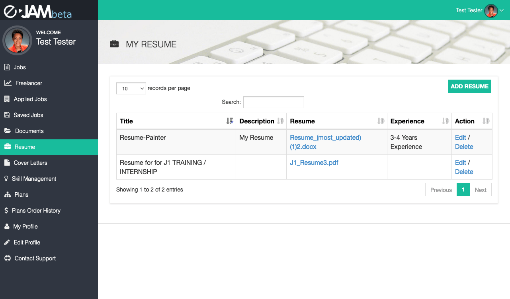This screenshot has height=299, width=510.
Task: Click the Freelancer chart icon in sidebar
Action: pyautogui.click(x=8, y=83)
